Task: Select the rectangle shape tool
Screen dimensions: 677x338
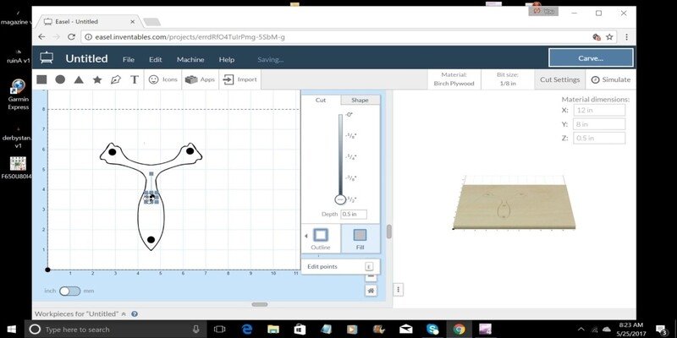Action: click(x=41, y=79)
